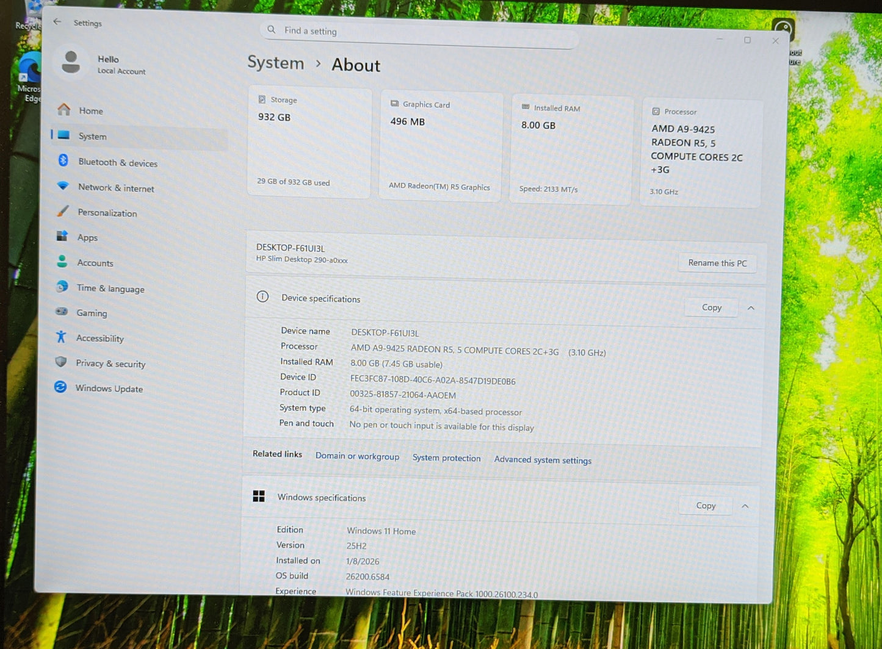Copy the Windows specifications

click(706, 506)
